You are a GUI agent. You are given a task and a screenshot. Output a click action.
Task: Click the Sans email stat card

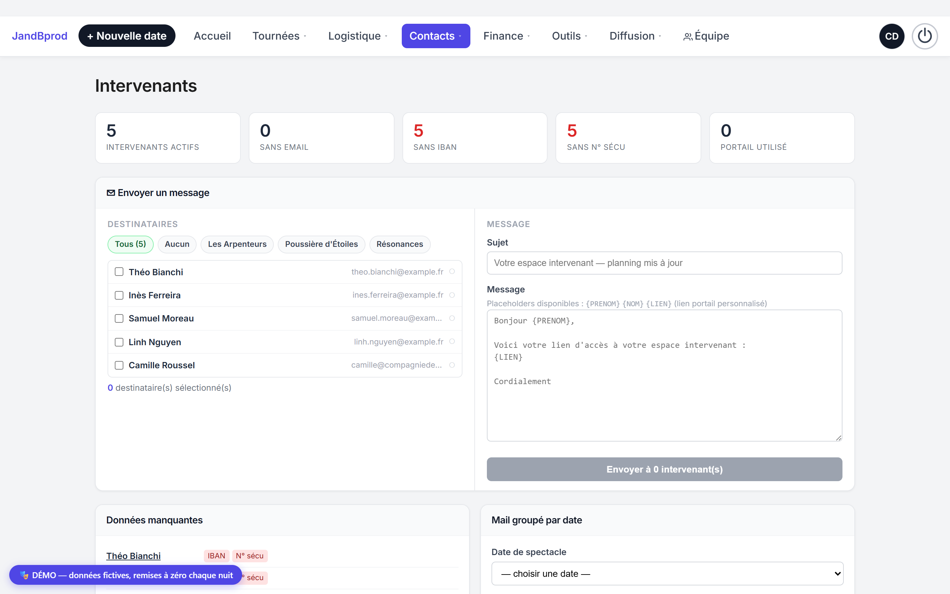[x=321, y=138]
